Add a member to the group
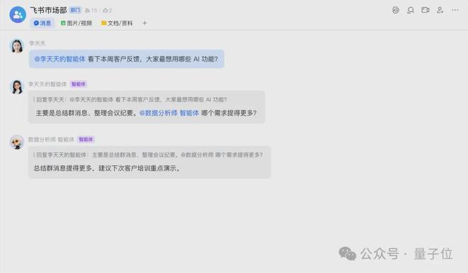The image size is (468, 273). click(440, 10)
